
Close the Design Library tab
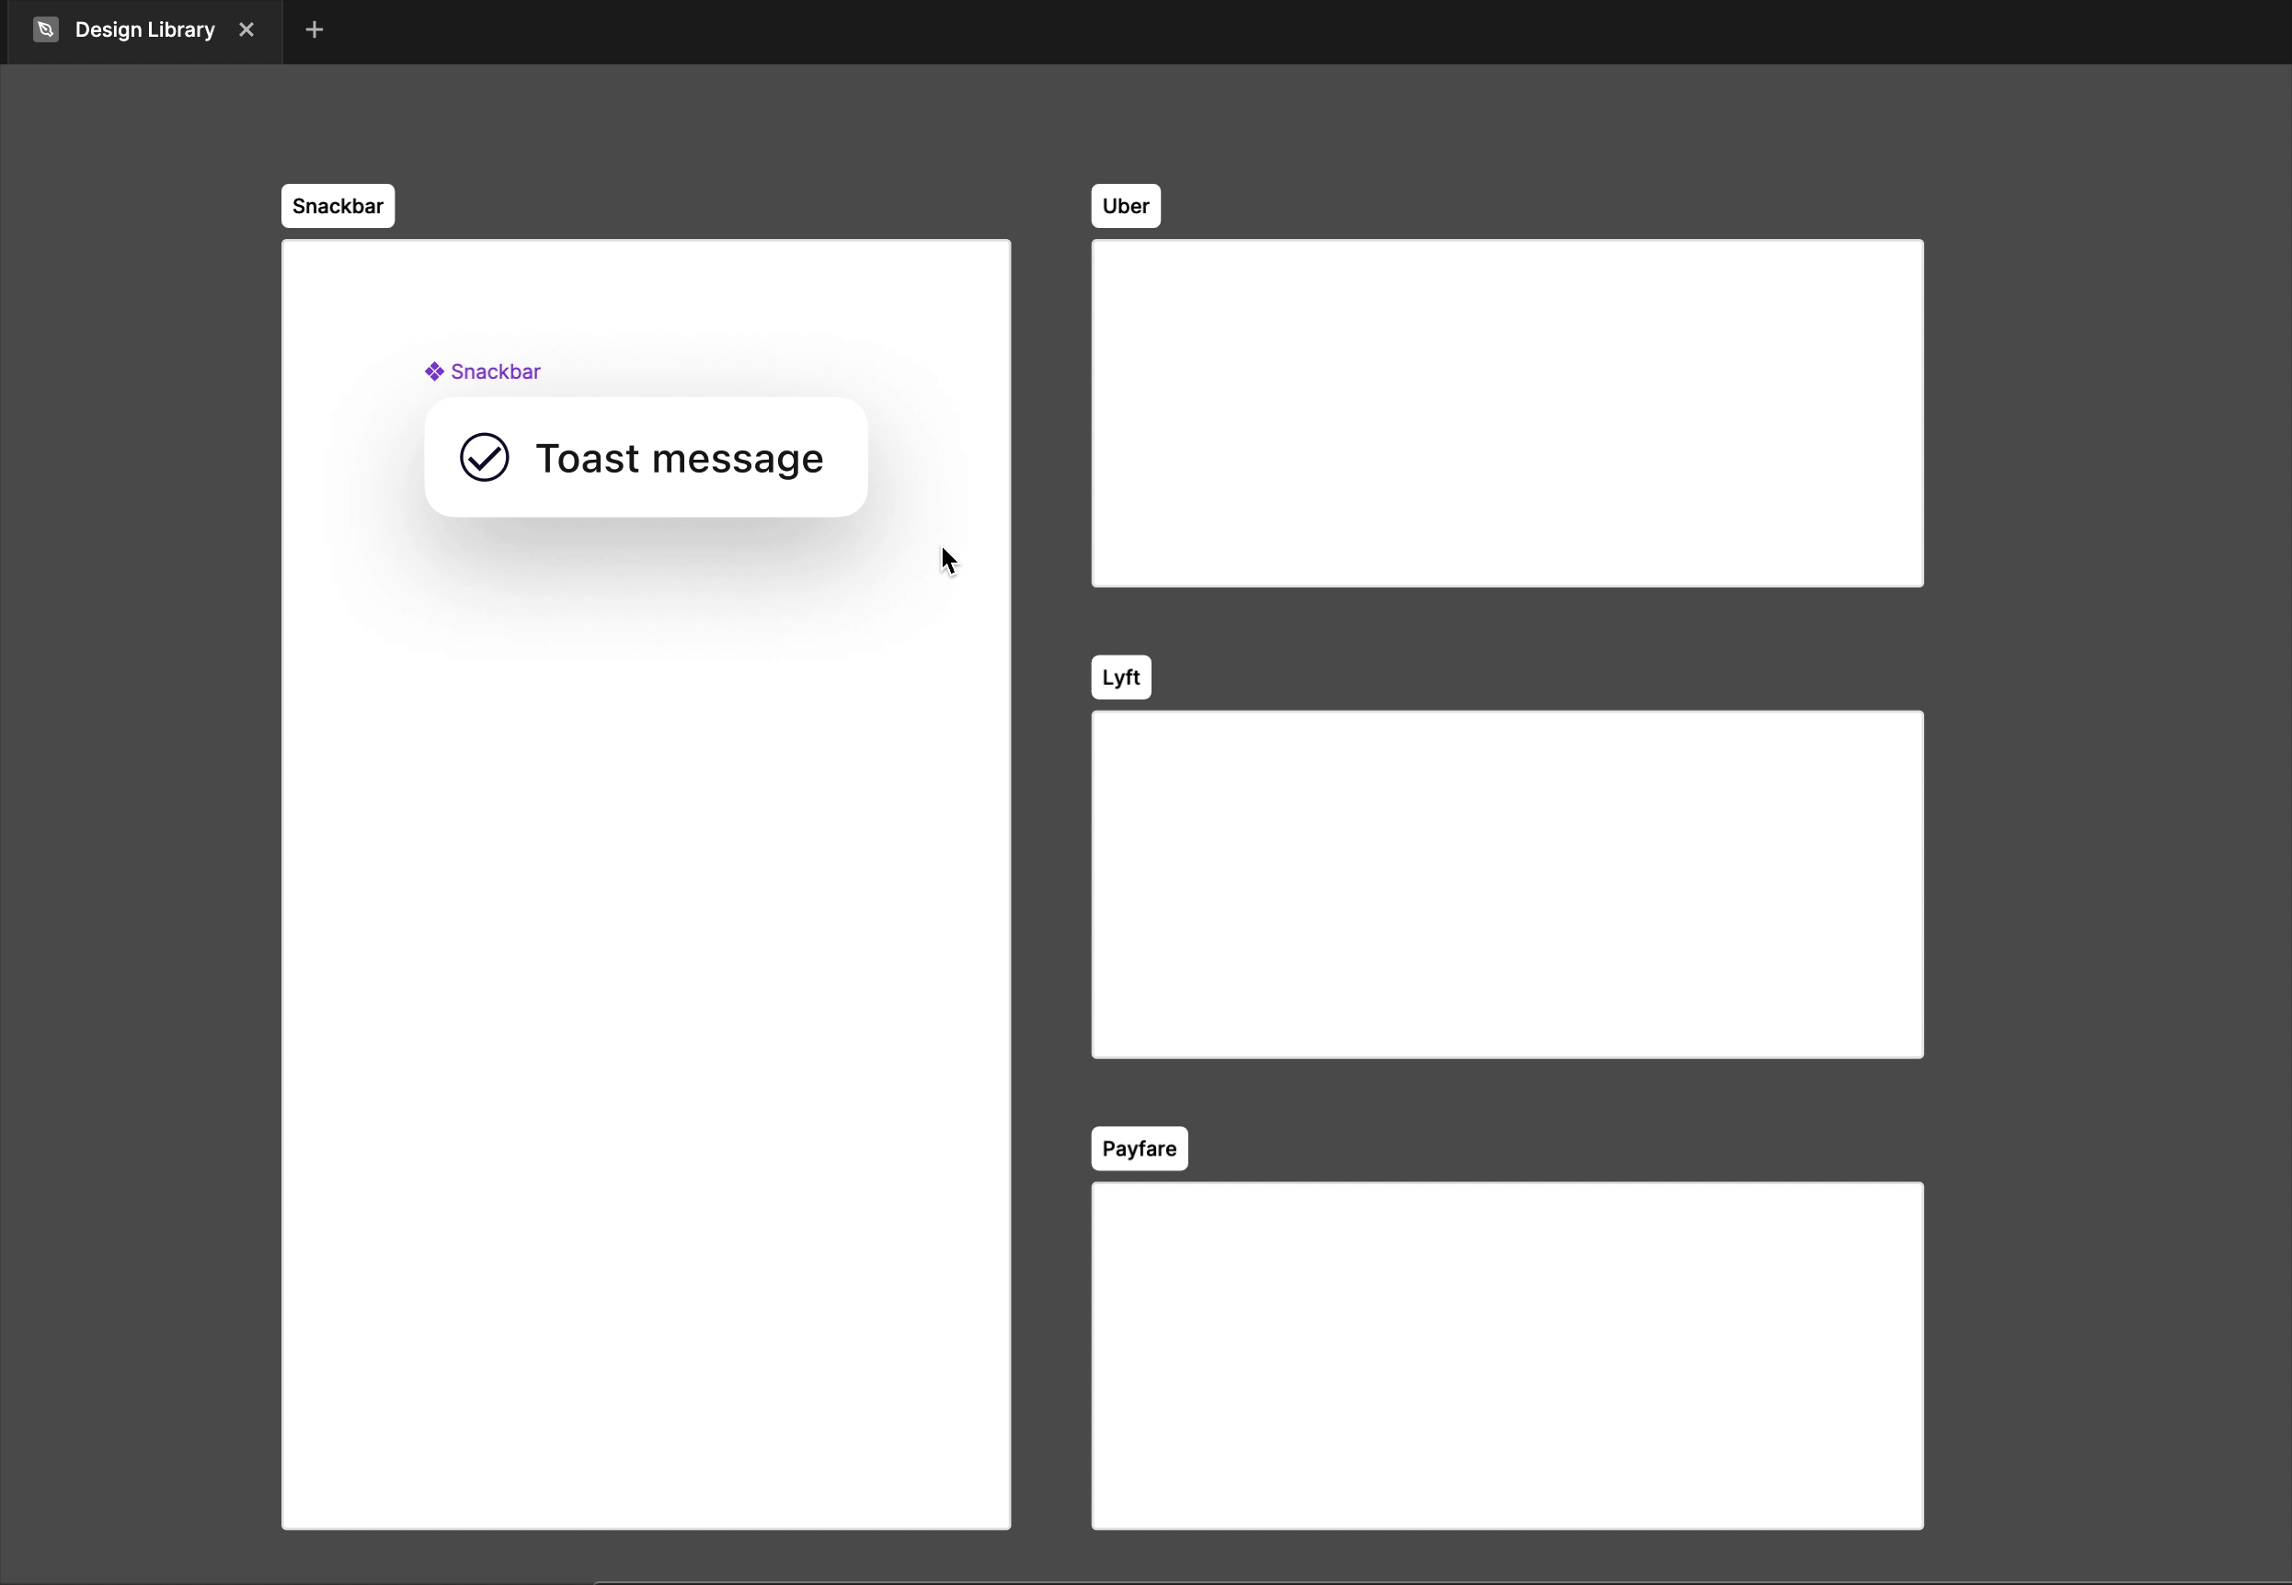click(246, 29)
